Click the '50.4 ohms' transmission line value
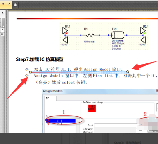Screen dimensions: 158x144 point(117,41)
